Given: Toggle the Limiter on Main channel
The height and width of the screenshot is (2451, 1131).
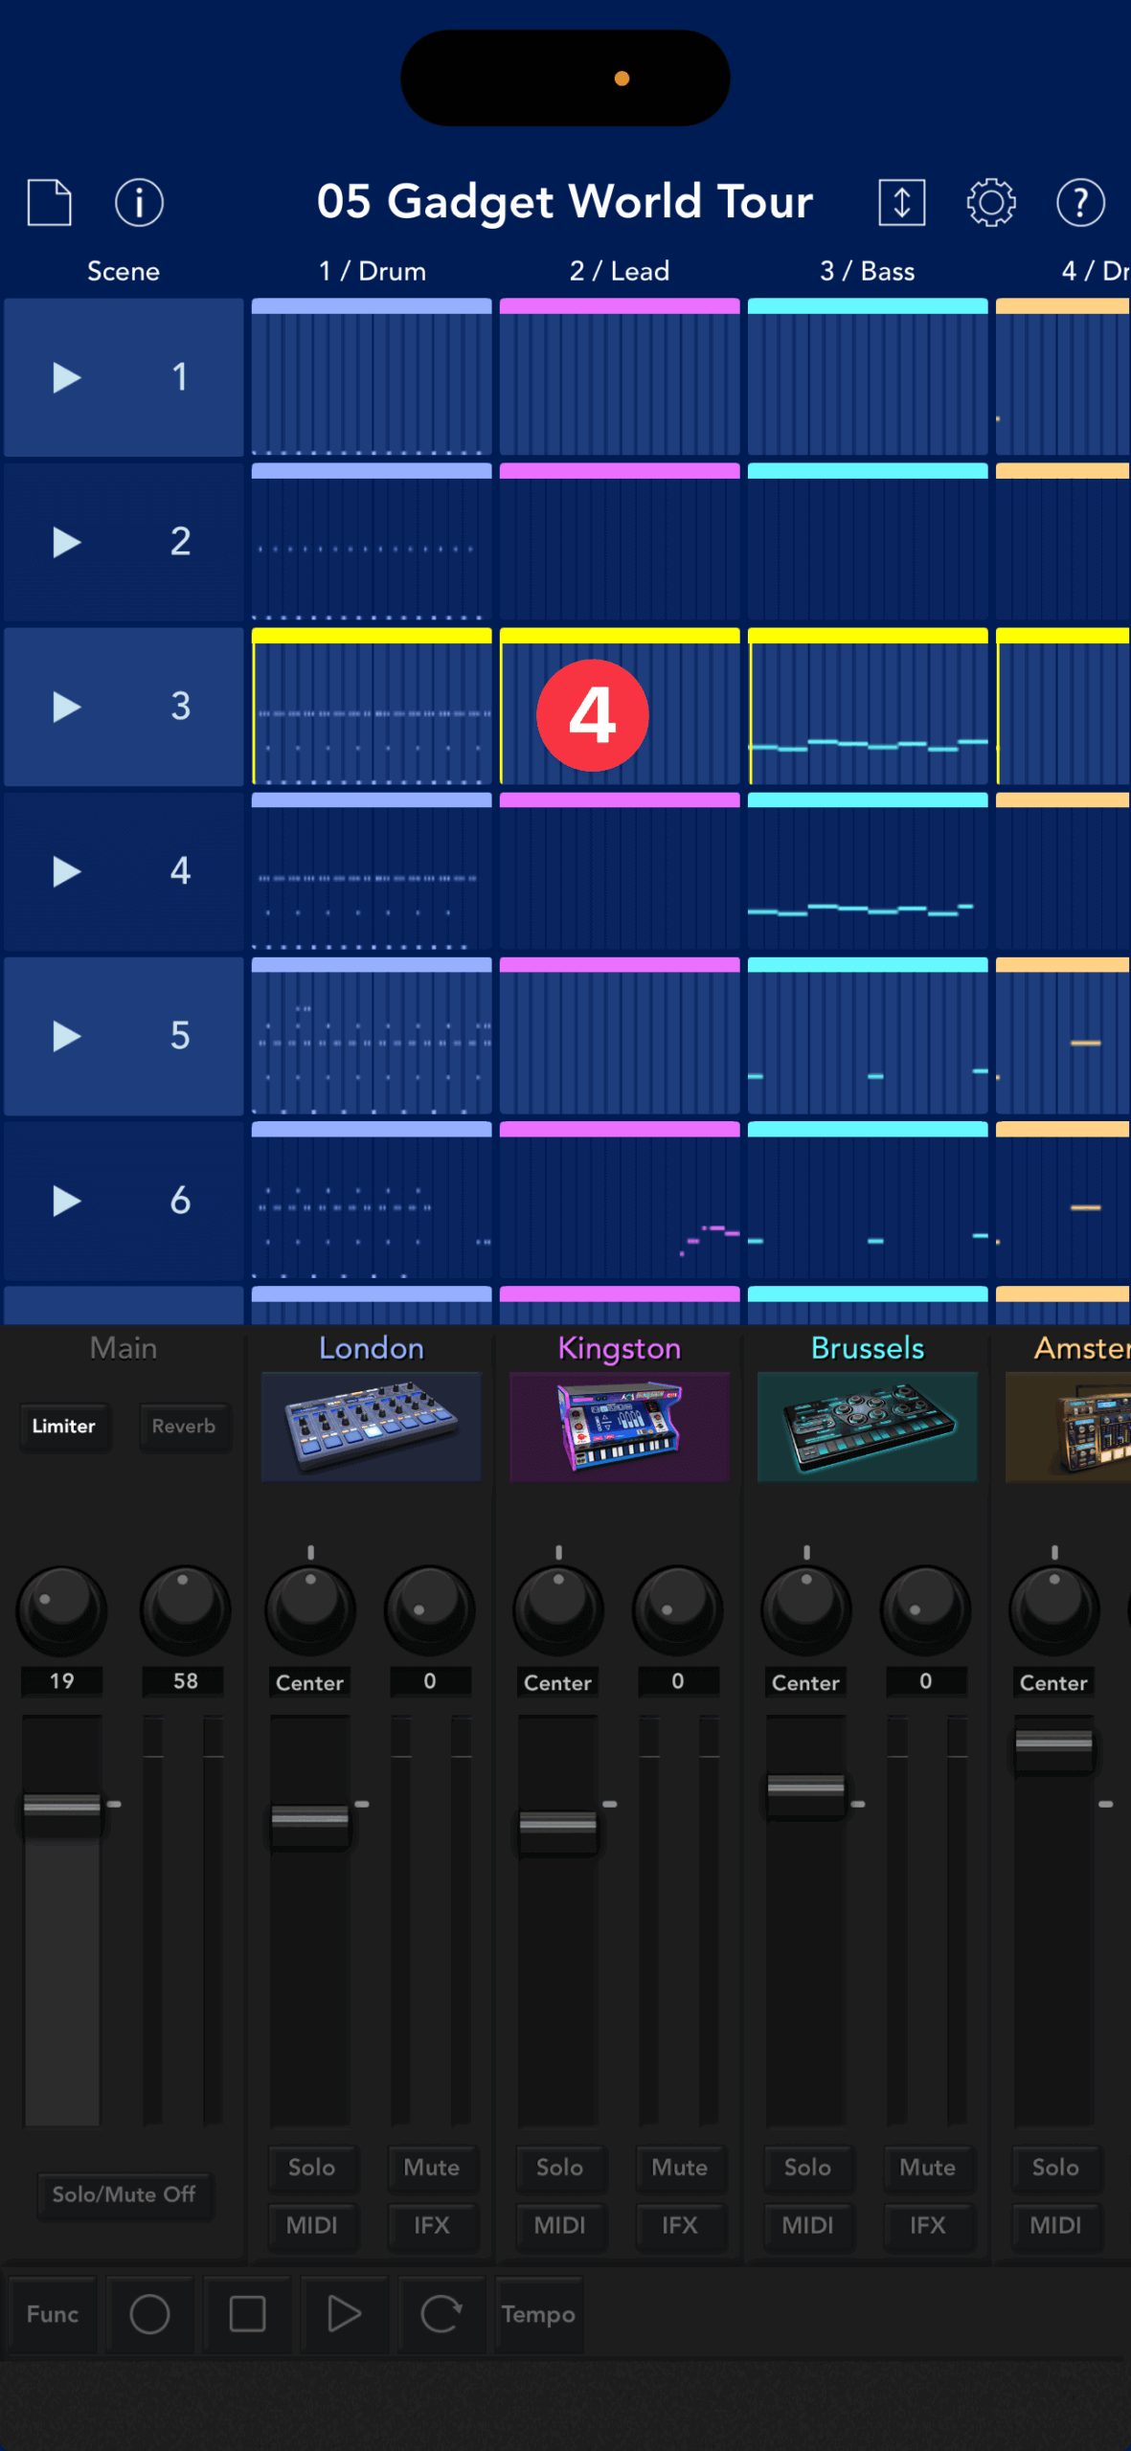Looking at the screenshot, I should point(63,1426).
